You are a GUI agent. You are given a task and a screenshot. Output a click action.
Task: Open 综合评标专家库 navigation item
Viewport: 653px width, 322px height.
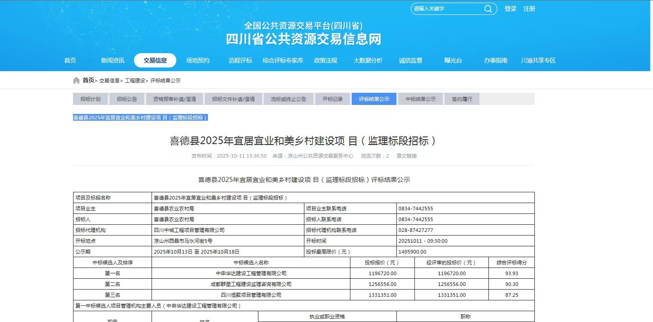point(283,60)
